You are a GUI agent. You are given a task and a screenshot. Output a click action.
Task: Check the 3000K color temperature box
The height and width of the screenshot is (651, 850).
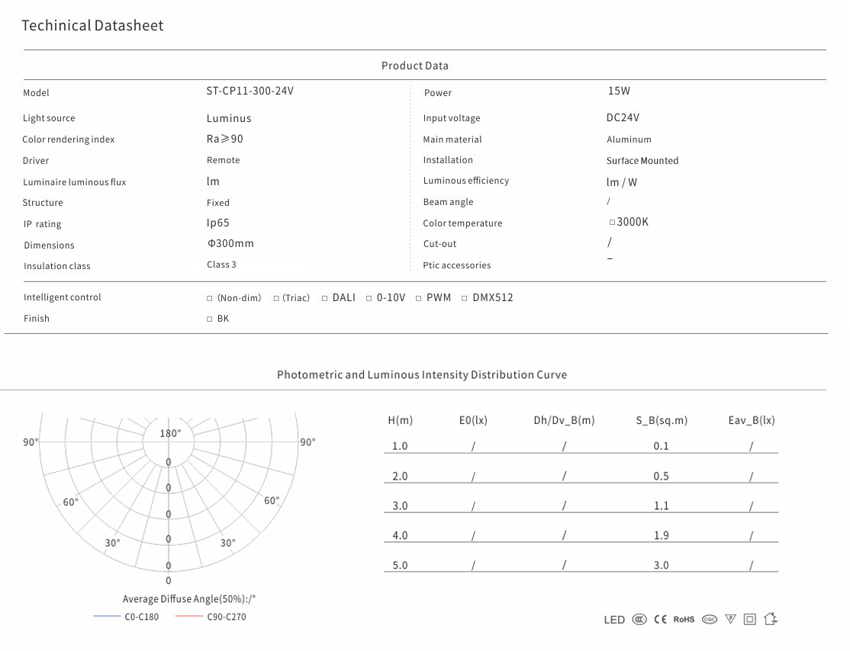point(612,223)
